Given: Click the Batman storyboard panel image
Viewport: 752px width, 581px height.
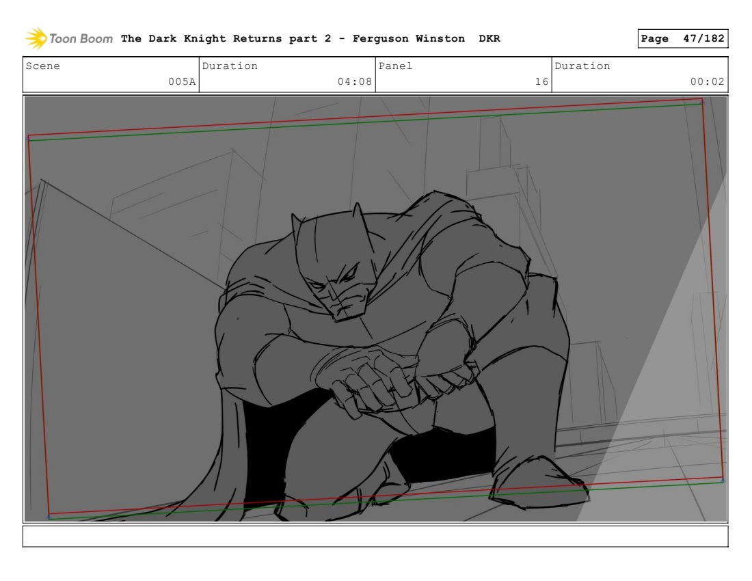Looking at the screenshot, I should (375, 309).
